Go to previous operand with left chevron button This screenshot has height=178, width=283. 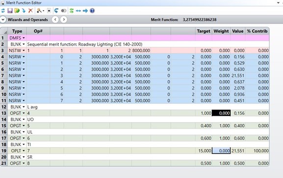tap(55, 20)
